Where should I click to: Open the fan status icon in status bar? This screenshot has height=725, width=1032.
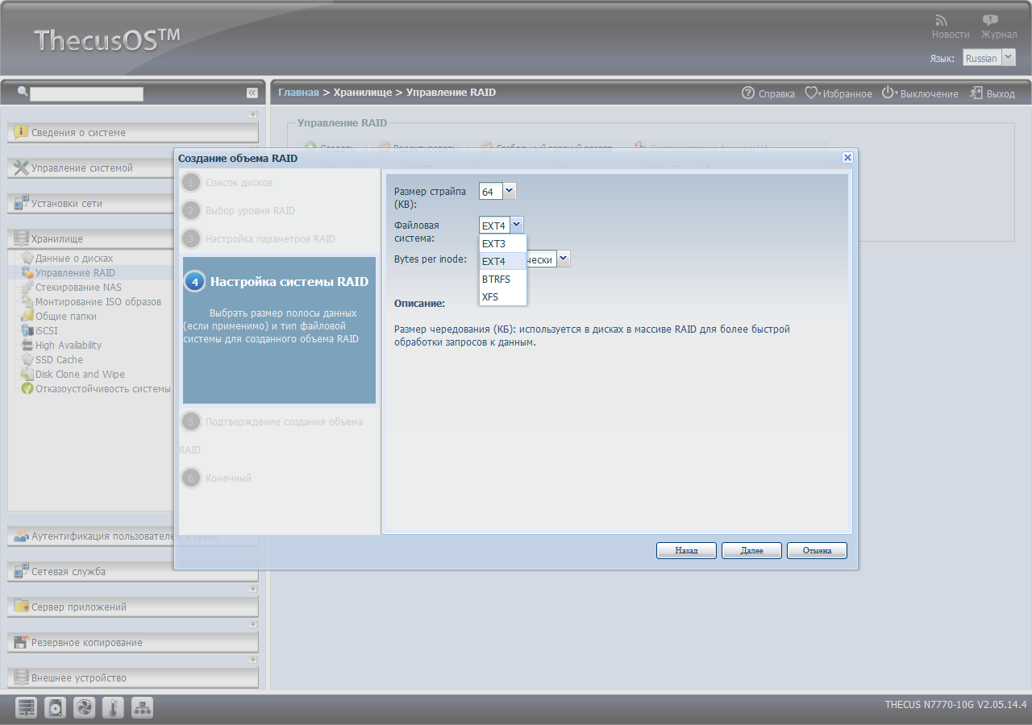click(x=85, y=708)
